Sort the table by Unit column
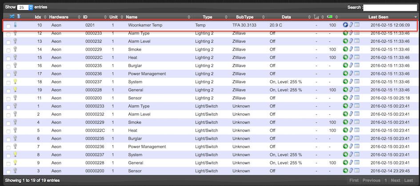The width and height of the screenshot is (420, 186). coord(116,17)
